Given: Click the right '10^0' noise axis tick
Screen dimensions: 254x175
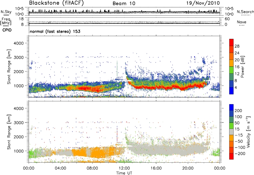Looking at the screenshot, I should [x=229, y=14].
